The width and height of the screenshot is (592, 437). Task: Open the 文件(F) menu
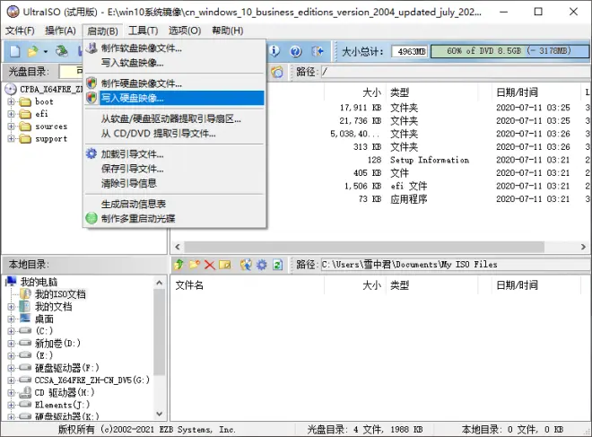[x=20, y=31]
